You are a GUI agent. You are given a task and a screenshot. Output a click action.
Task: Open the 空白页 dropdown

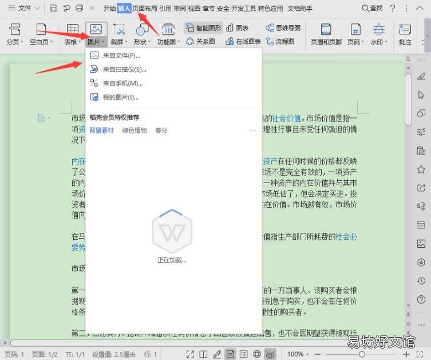pos(41,34)
